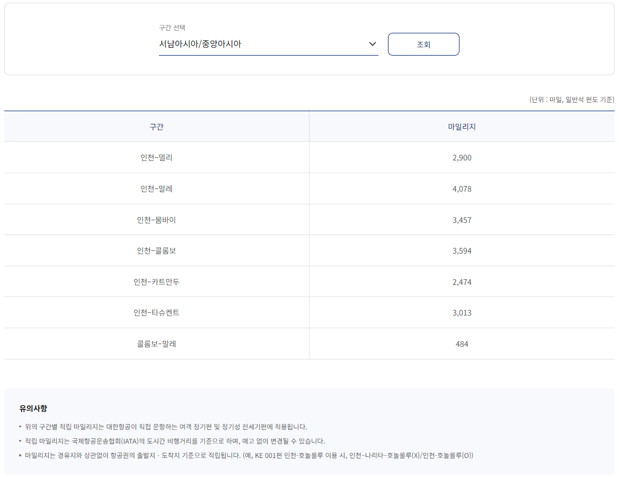This screenshot has width=619, height=477.
Task: Select the 484 mileage value cell
Action: [462, 343]
